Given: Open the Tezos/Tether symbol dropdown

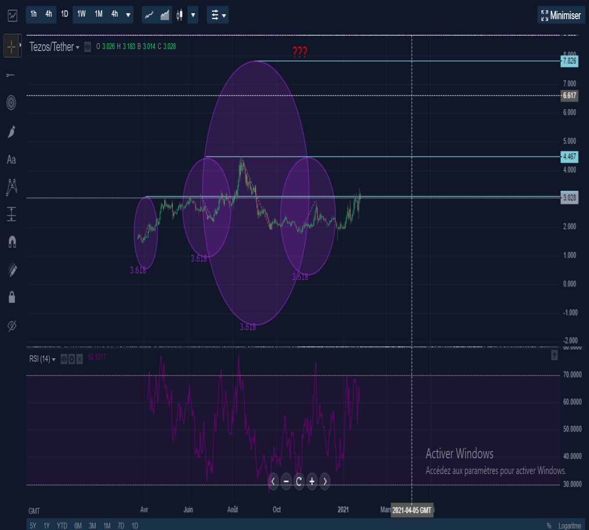Looking at the screenshot, I should 54,47.
